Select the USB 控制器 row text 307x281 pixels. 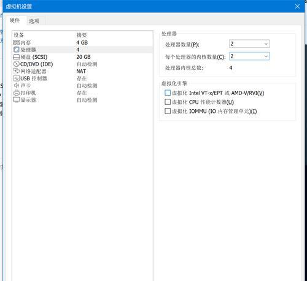[34, 79]
